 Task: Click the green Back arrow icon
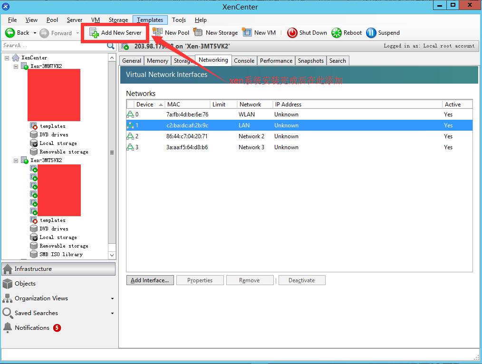point(10,33)
